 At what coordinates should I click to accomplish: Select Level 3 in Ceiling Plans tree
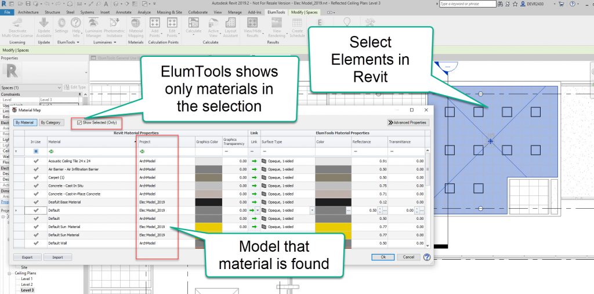[27, 290]
